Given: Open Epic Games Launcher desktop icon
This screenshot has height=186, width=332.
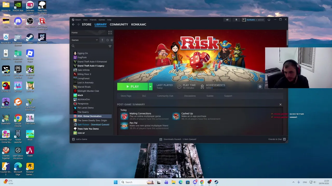Looking at the screenshot, I should click(18, 72).
